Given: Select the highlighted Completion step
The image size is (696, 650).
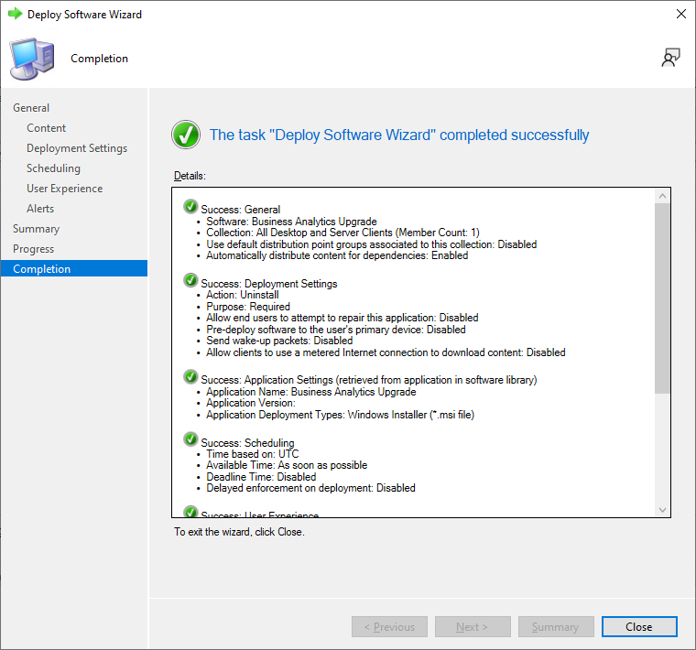Looking at the screenshot, I should point(73,268).
